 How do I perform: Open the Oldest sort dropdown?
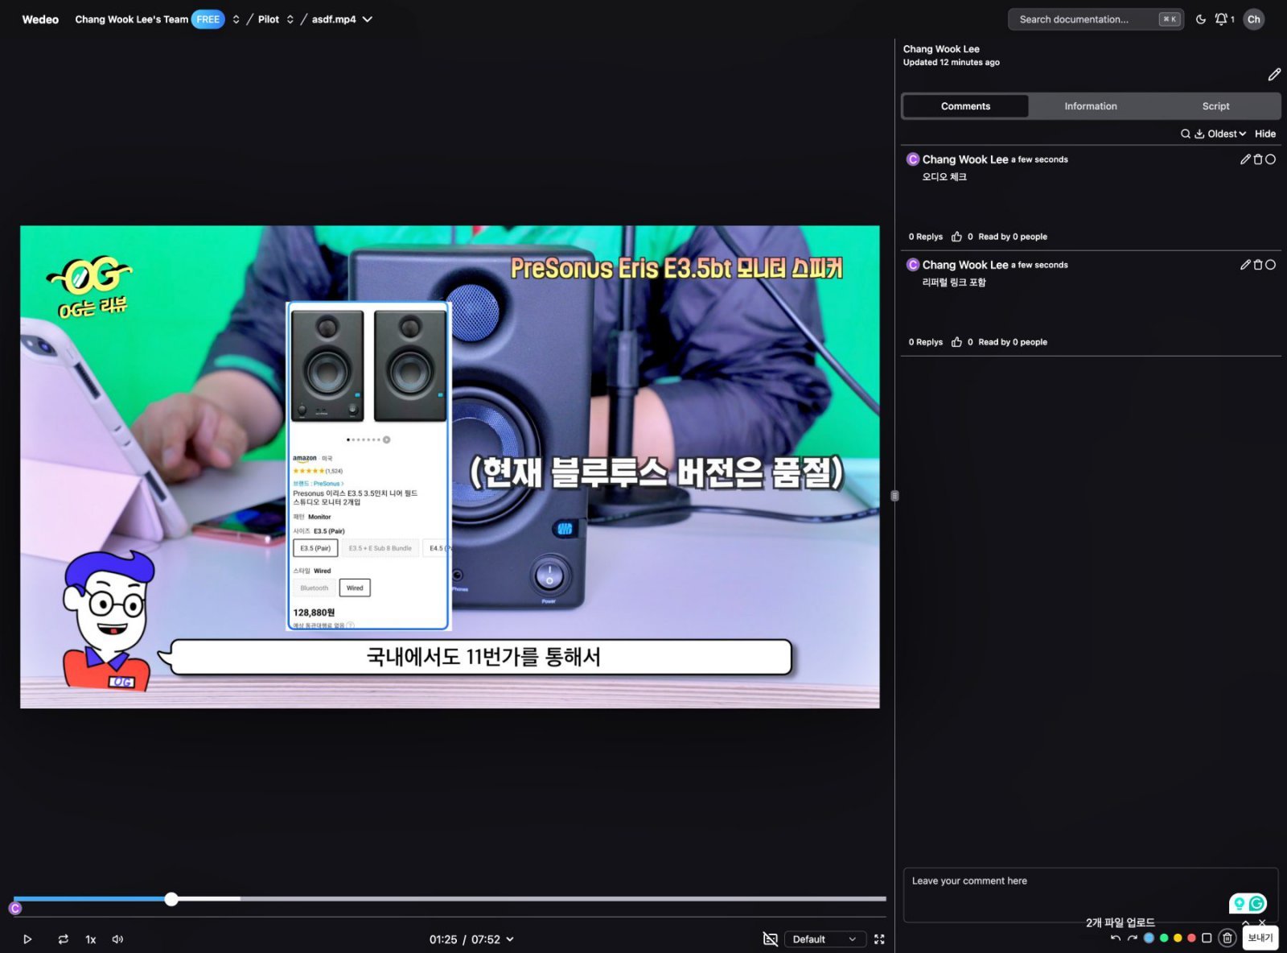coord(1226,134)
